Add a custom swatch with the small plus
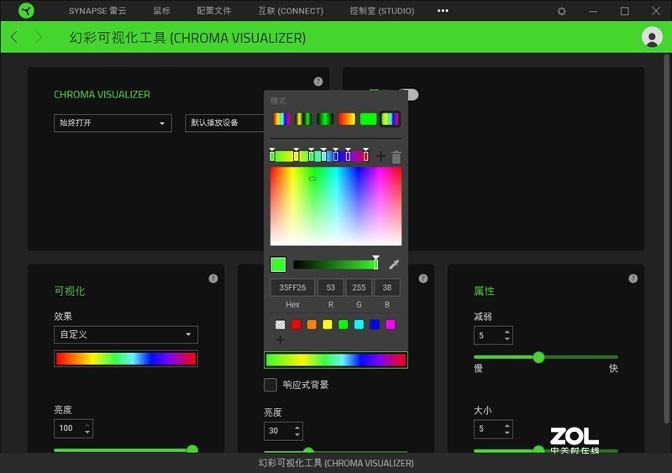This screenshot has width=672, height=473. click(281, 339)
